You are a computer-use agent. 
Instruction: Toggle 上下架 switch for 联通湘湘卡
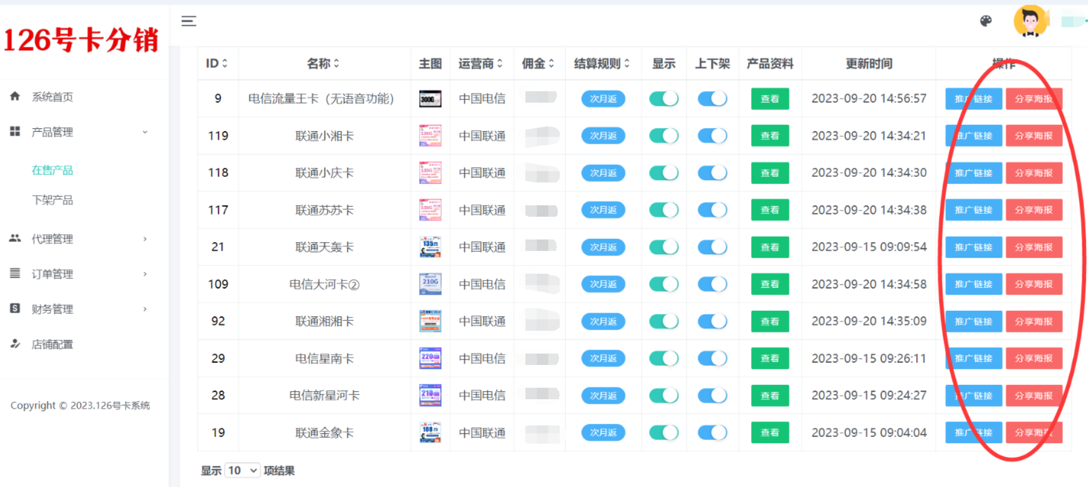[712, 321]
